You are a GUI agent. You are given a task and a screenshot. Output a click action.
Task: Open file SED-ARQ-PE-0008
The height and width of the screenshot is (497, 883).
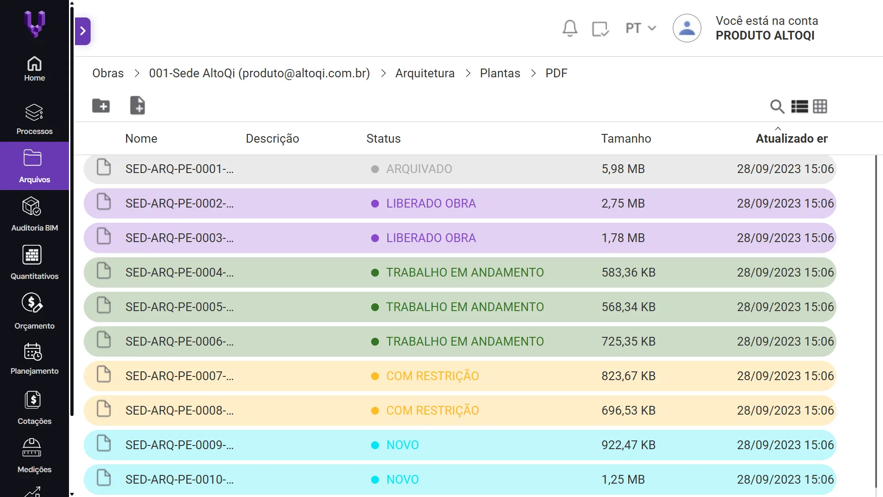click(179, 410)
